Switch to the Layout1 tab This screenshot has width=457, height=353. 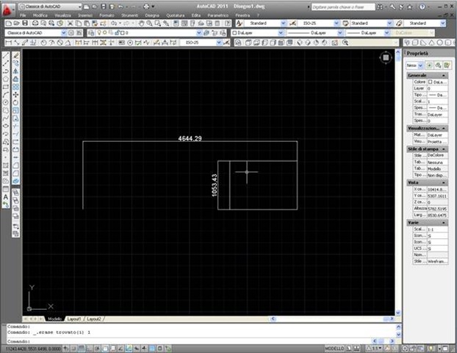click(73, 319)
